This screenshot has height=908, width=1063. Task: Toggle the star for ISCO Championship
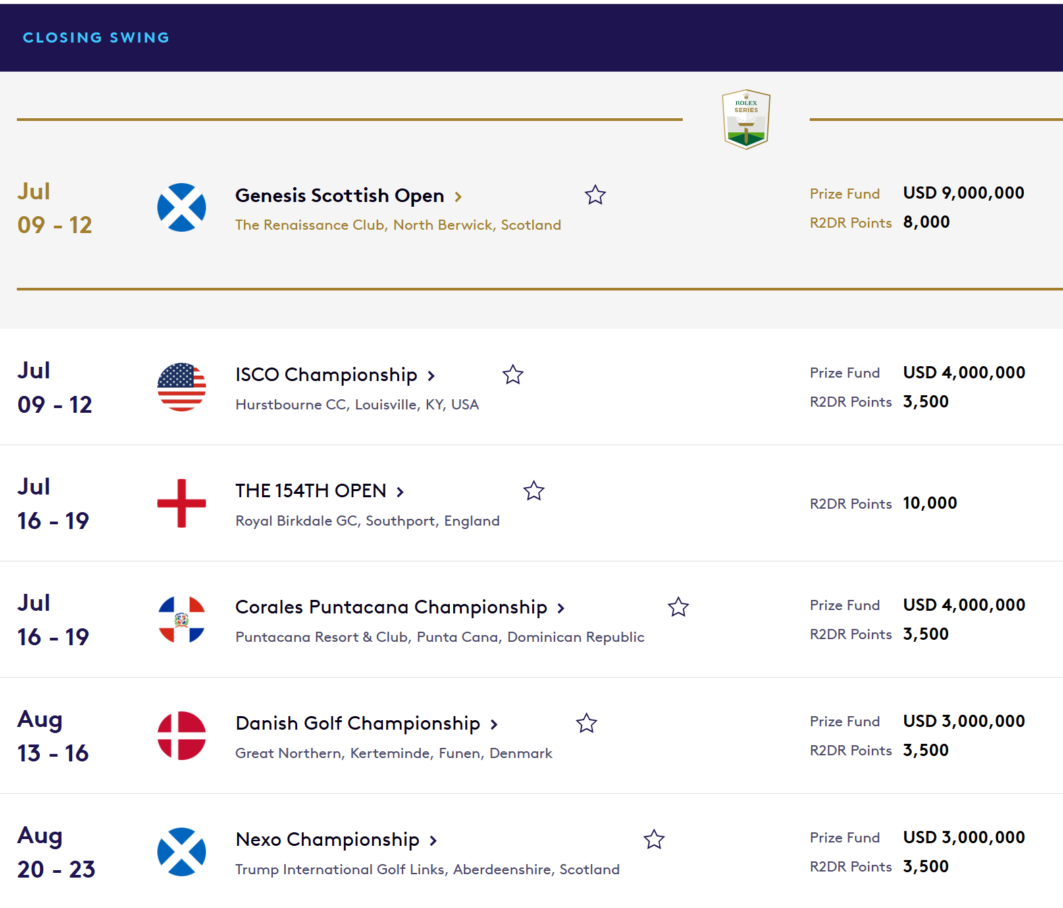[513, 374]
